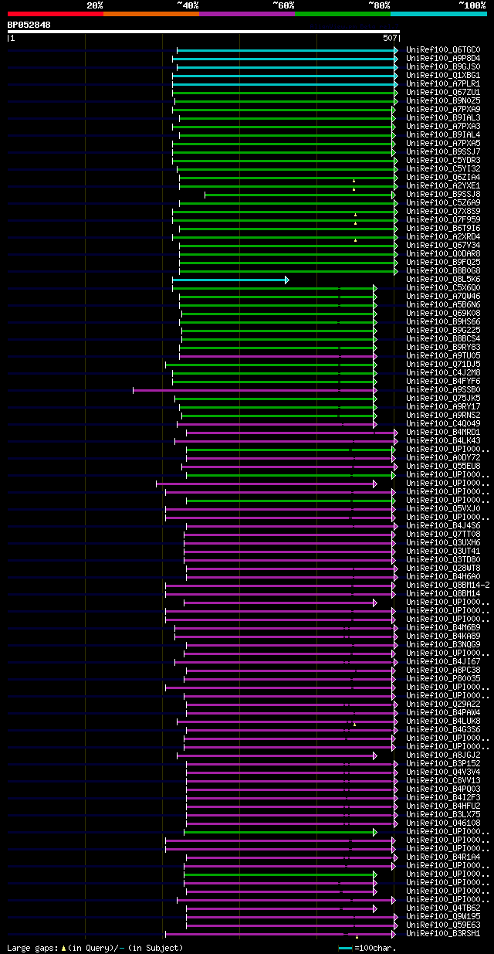
Task: Select hit label UniRef100_Q75JK5
Action: pyautogui.click(x=443, y=398)
